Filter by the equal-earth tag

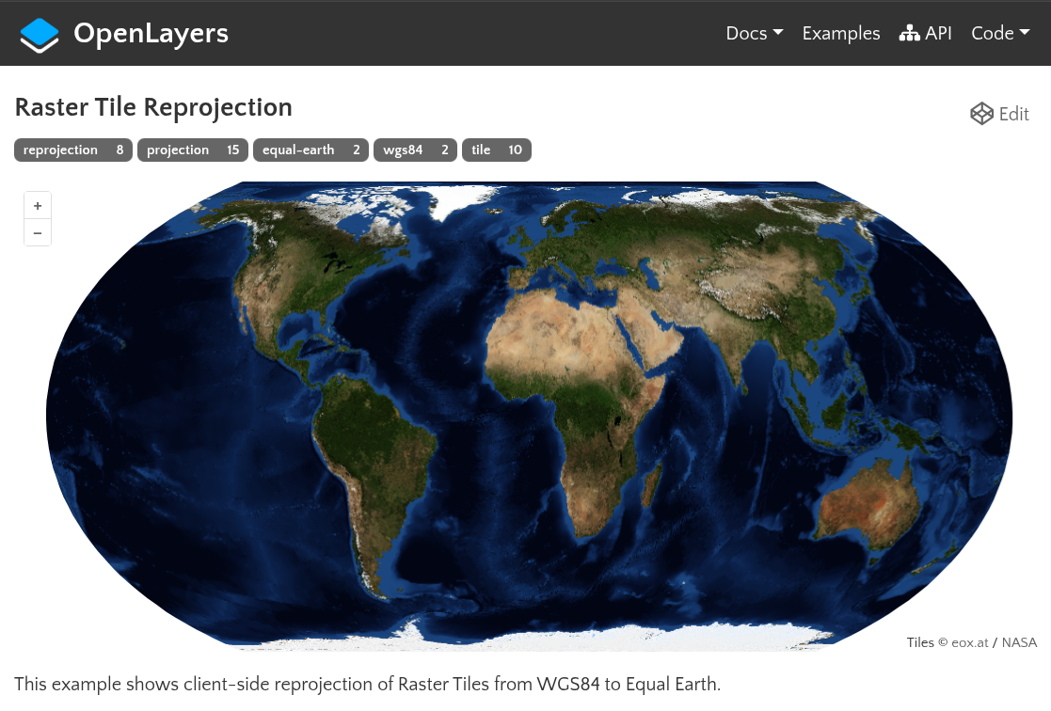point(311,150)
